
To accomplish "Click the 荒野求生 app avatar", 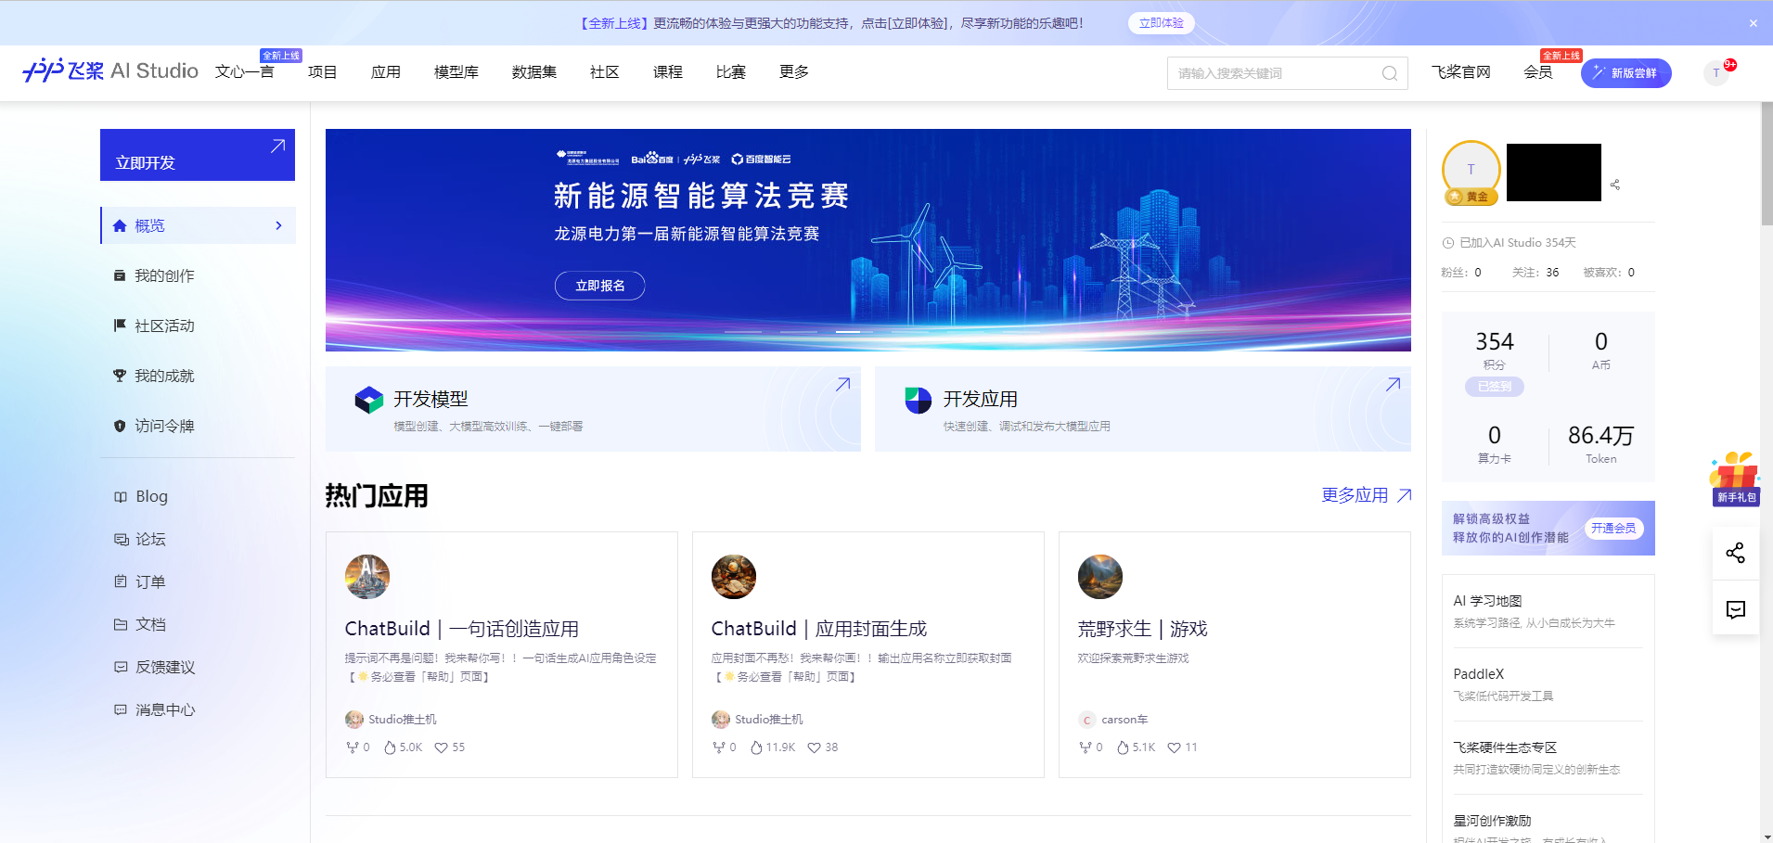I will [x=1099, y=576].
